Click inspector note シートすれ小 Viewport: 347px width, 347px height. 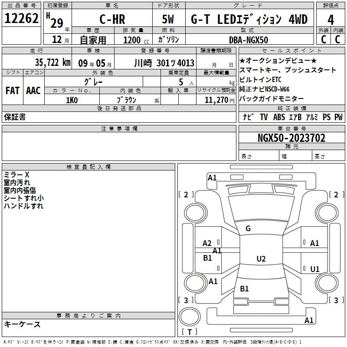[x=24, y=198]
